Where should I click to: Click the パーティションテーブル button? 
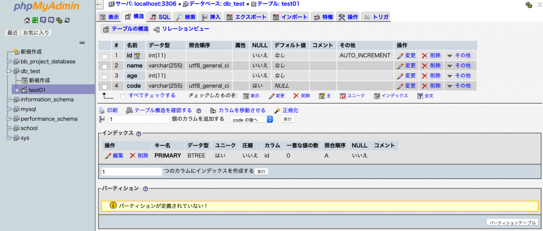[x=512, y=223]
